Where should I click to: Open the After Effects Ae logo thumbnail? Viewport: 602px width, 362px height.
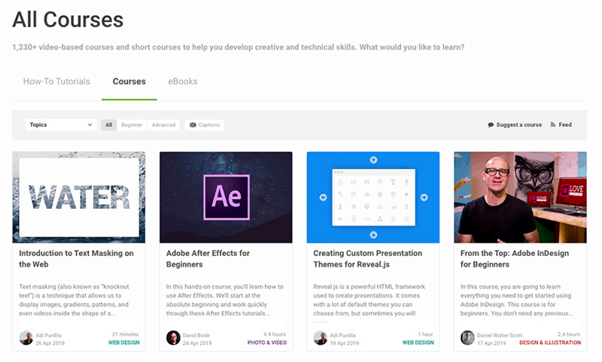pyautogui.click(x=227, y=198)
